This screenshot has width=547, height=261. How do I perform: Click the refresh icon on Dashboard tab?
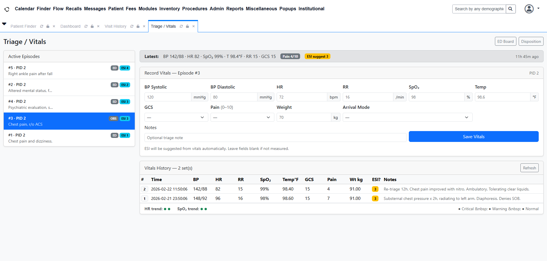click(x=86, y=26)
